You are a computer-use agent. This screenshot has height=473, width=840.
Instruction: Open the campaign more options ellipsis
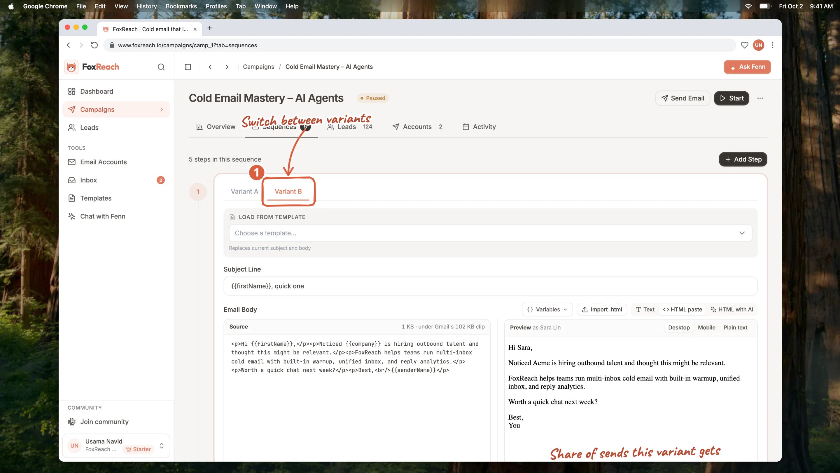coord(760,98)
